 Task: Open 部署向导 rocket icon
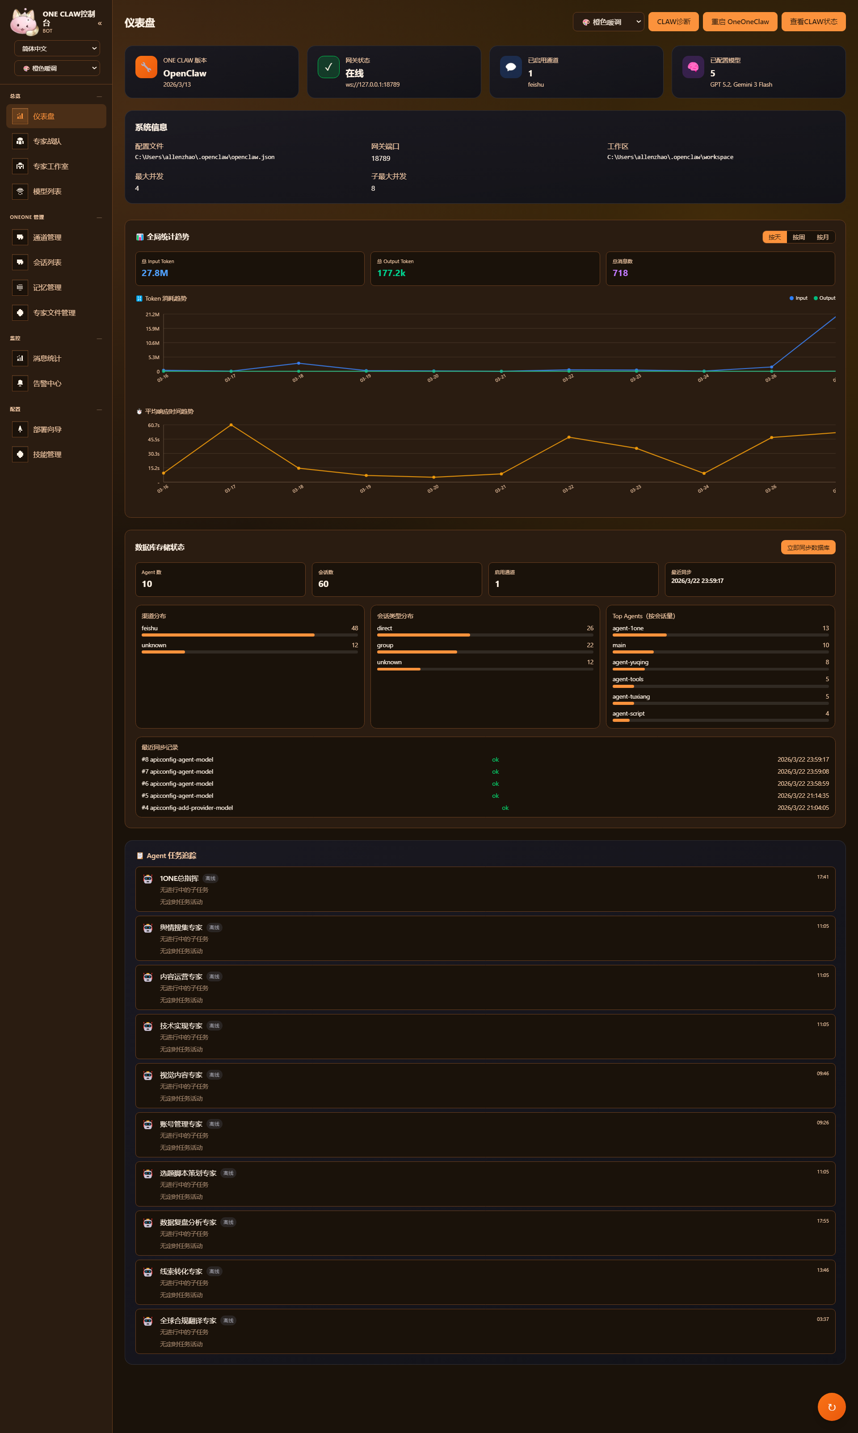[20, 429]
